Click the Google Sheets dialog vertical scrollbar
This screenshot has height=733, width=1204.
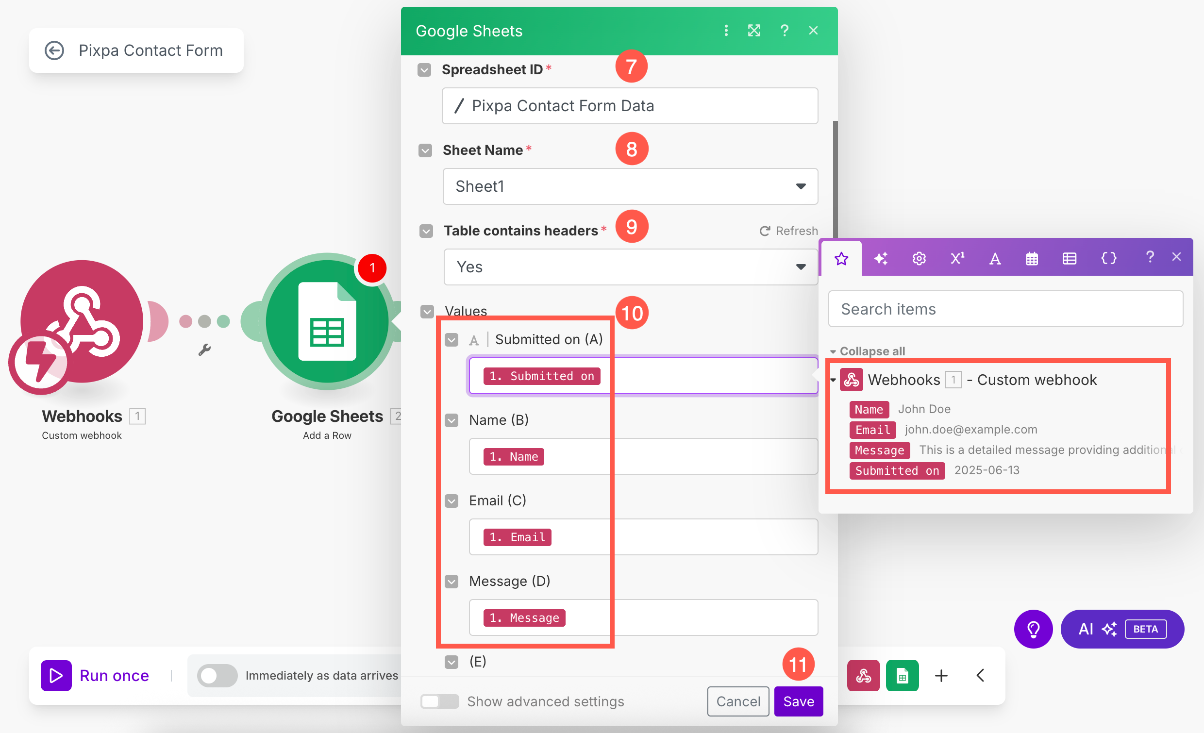[x=835, y=179]
